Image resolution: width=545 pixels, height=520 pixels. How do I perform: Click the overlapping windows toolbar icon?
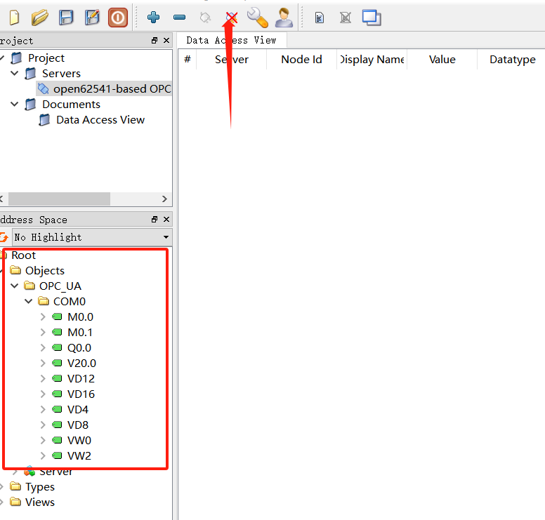coord(372,18)
